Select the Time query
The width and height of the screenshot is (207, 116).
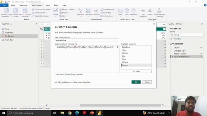point(19,29)
